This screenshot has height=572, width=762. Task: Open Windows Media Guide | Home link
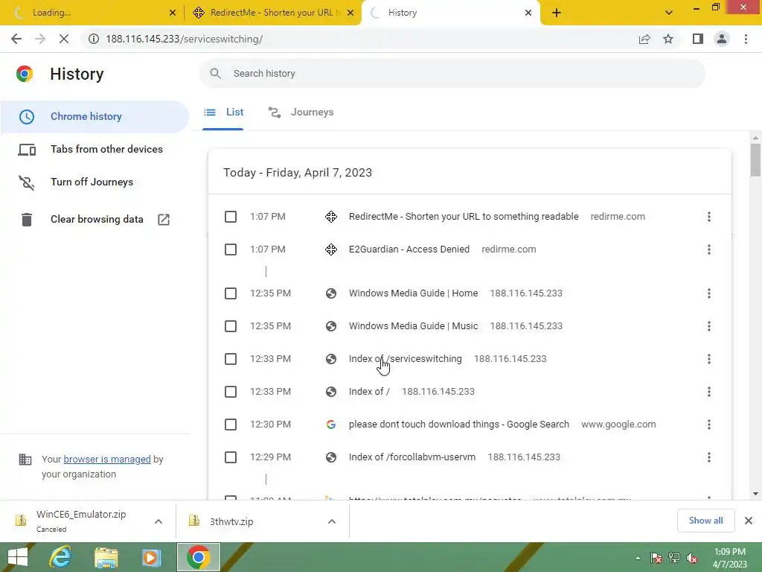(413, 293)
